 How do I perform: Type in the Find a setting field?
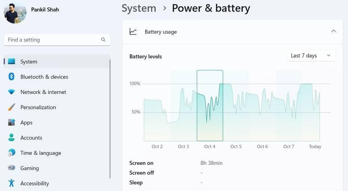(53, 40)
